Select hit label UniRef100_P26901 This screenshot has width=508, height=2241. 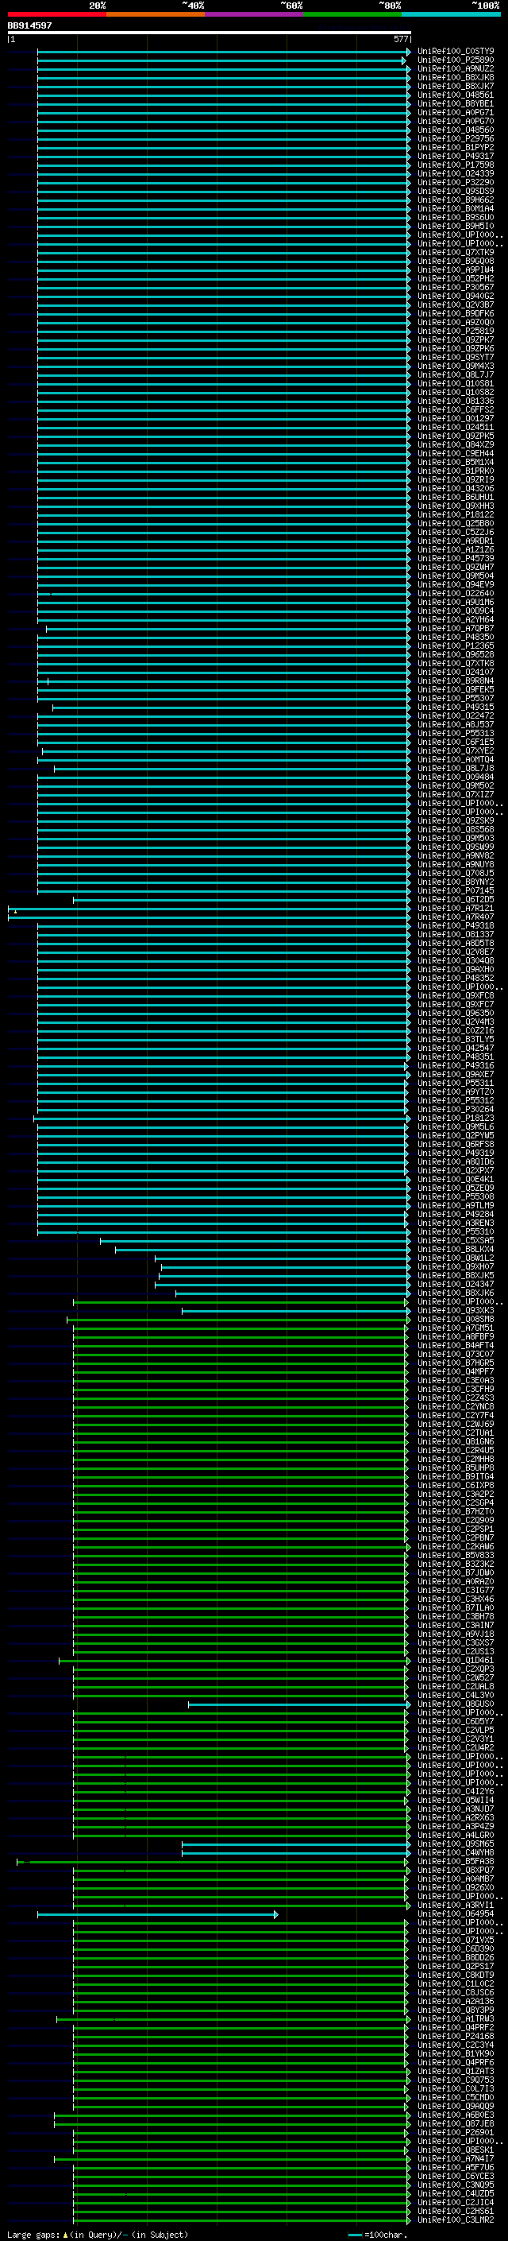click(455, 2133)
